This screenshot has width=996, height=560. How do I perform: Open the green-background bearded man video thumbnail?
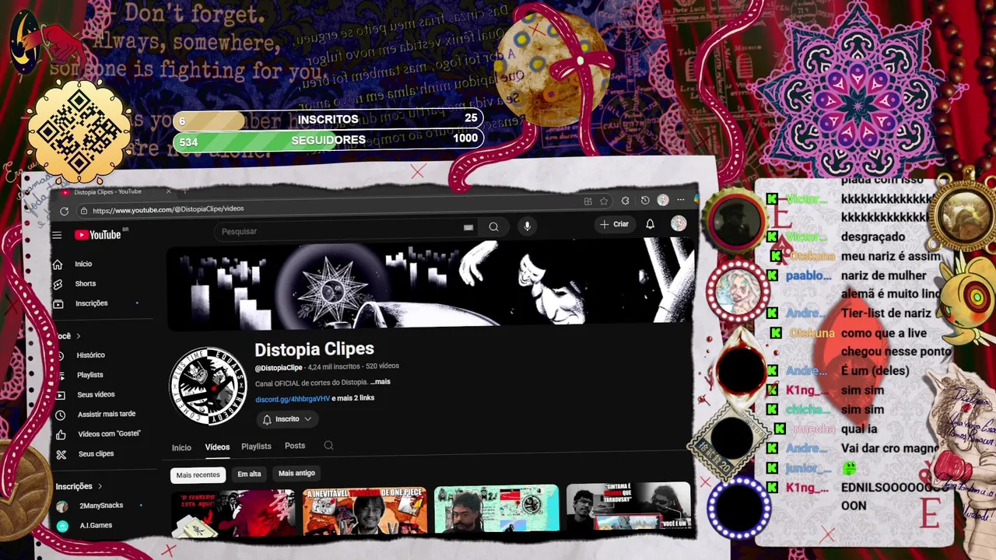coord(496,509)
